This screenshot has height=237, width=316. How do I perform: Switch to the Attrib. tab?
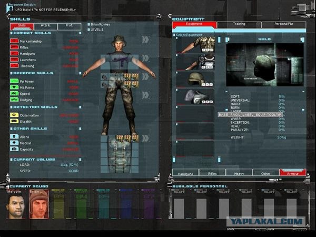point(45,26)
